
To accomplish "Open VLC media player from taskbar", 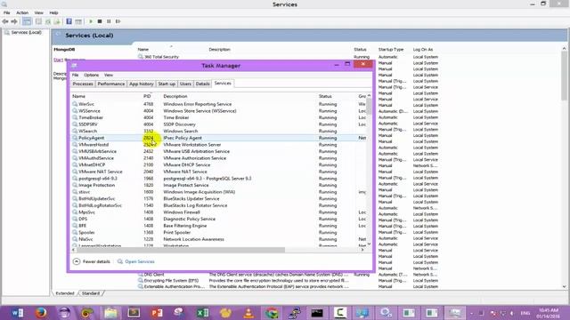I will tap(248, 312).
